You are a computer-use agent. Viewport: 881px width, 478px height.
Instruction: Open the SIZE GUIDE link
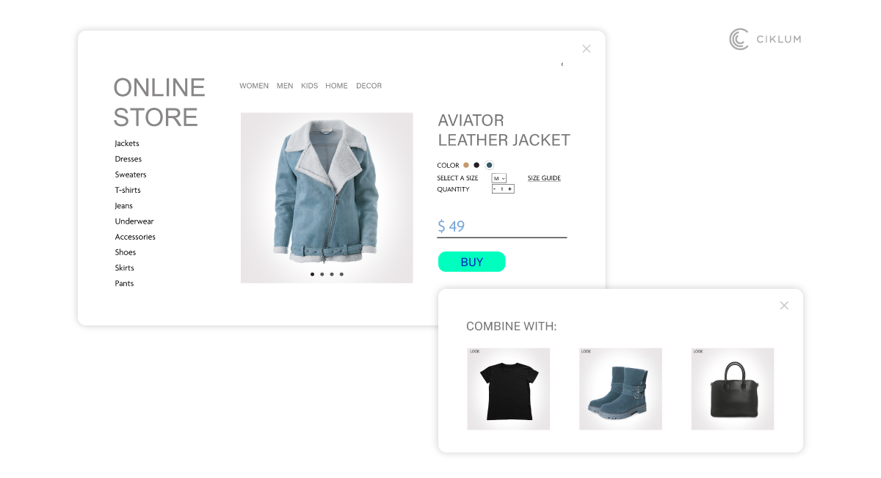pyautogui.click(x=544, y=178)
